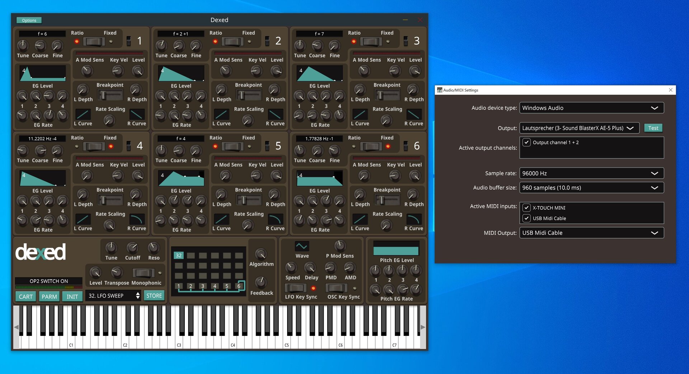Toggle operator 4 Ratio/Fixed switch
Viewport: 689px width, 374px height.
pos(94,146)
